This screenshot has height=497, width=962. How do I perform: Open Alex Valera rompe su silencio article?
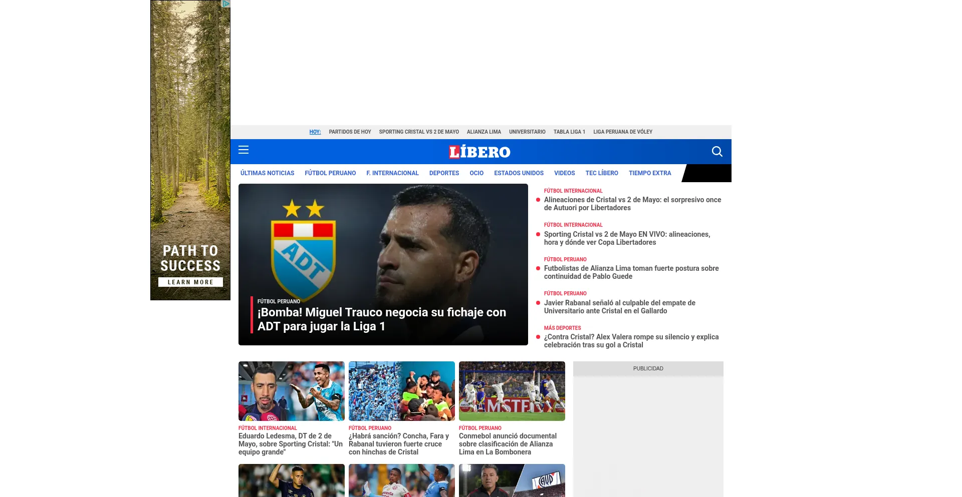[x=631, y=341]
